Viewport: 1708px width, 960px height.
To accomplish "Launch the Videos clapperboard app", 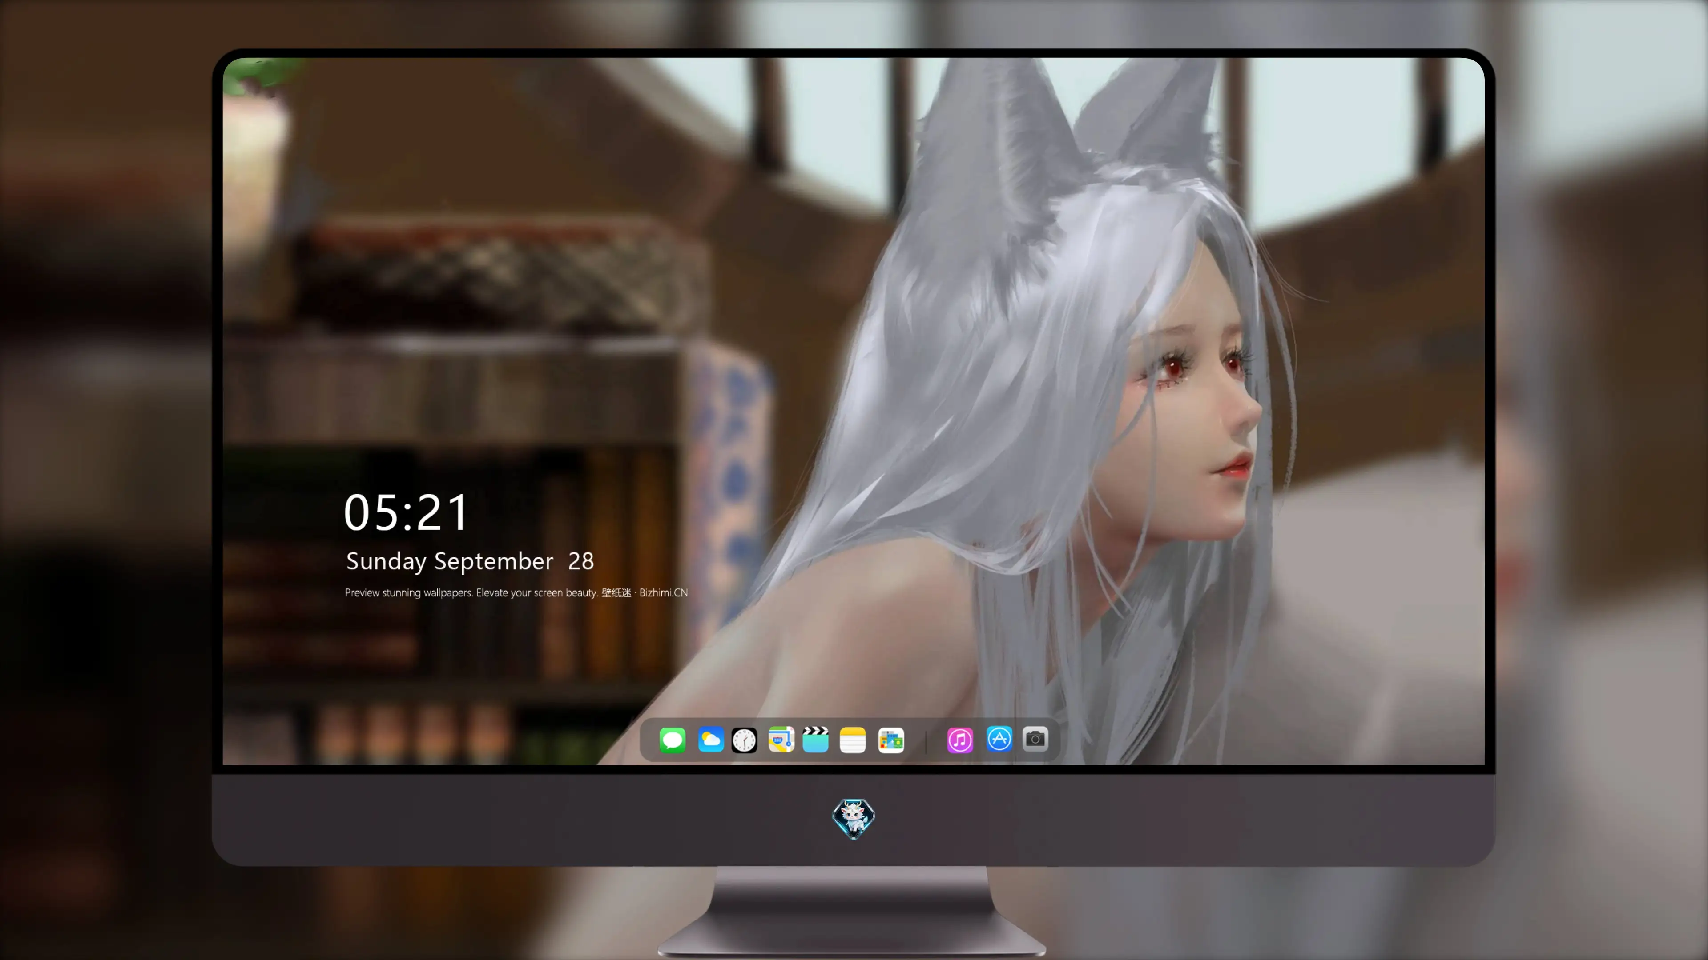I will (x=816, y=740).
